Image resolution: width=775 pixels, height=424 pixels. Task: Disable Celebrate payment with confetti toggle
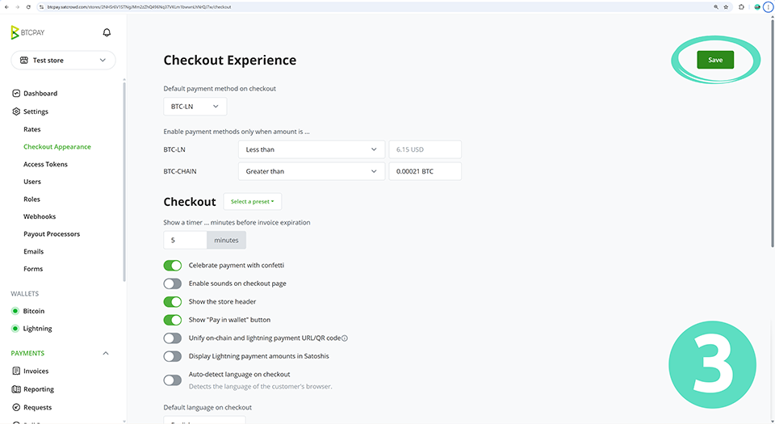coord(173,265)
